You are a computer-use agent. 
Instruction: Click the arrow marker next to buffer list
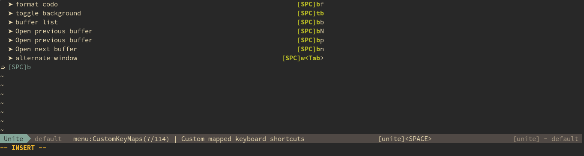click(10, 22)
